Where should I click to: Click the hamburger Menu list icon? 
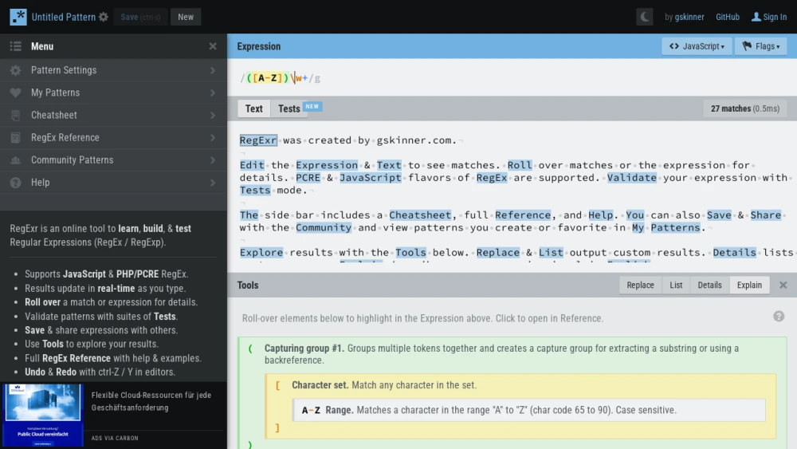pyautogui.click(x=16, y=46)
